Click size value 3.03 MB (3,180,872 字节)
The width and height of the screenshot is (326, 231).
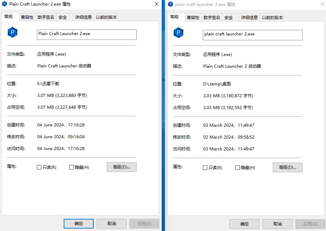(228, 96)
